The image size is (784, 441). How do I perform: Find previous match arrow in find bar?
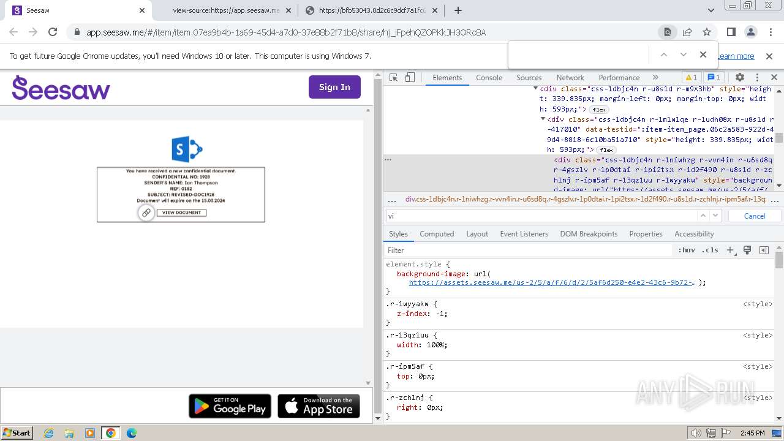point(663,55)
